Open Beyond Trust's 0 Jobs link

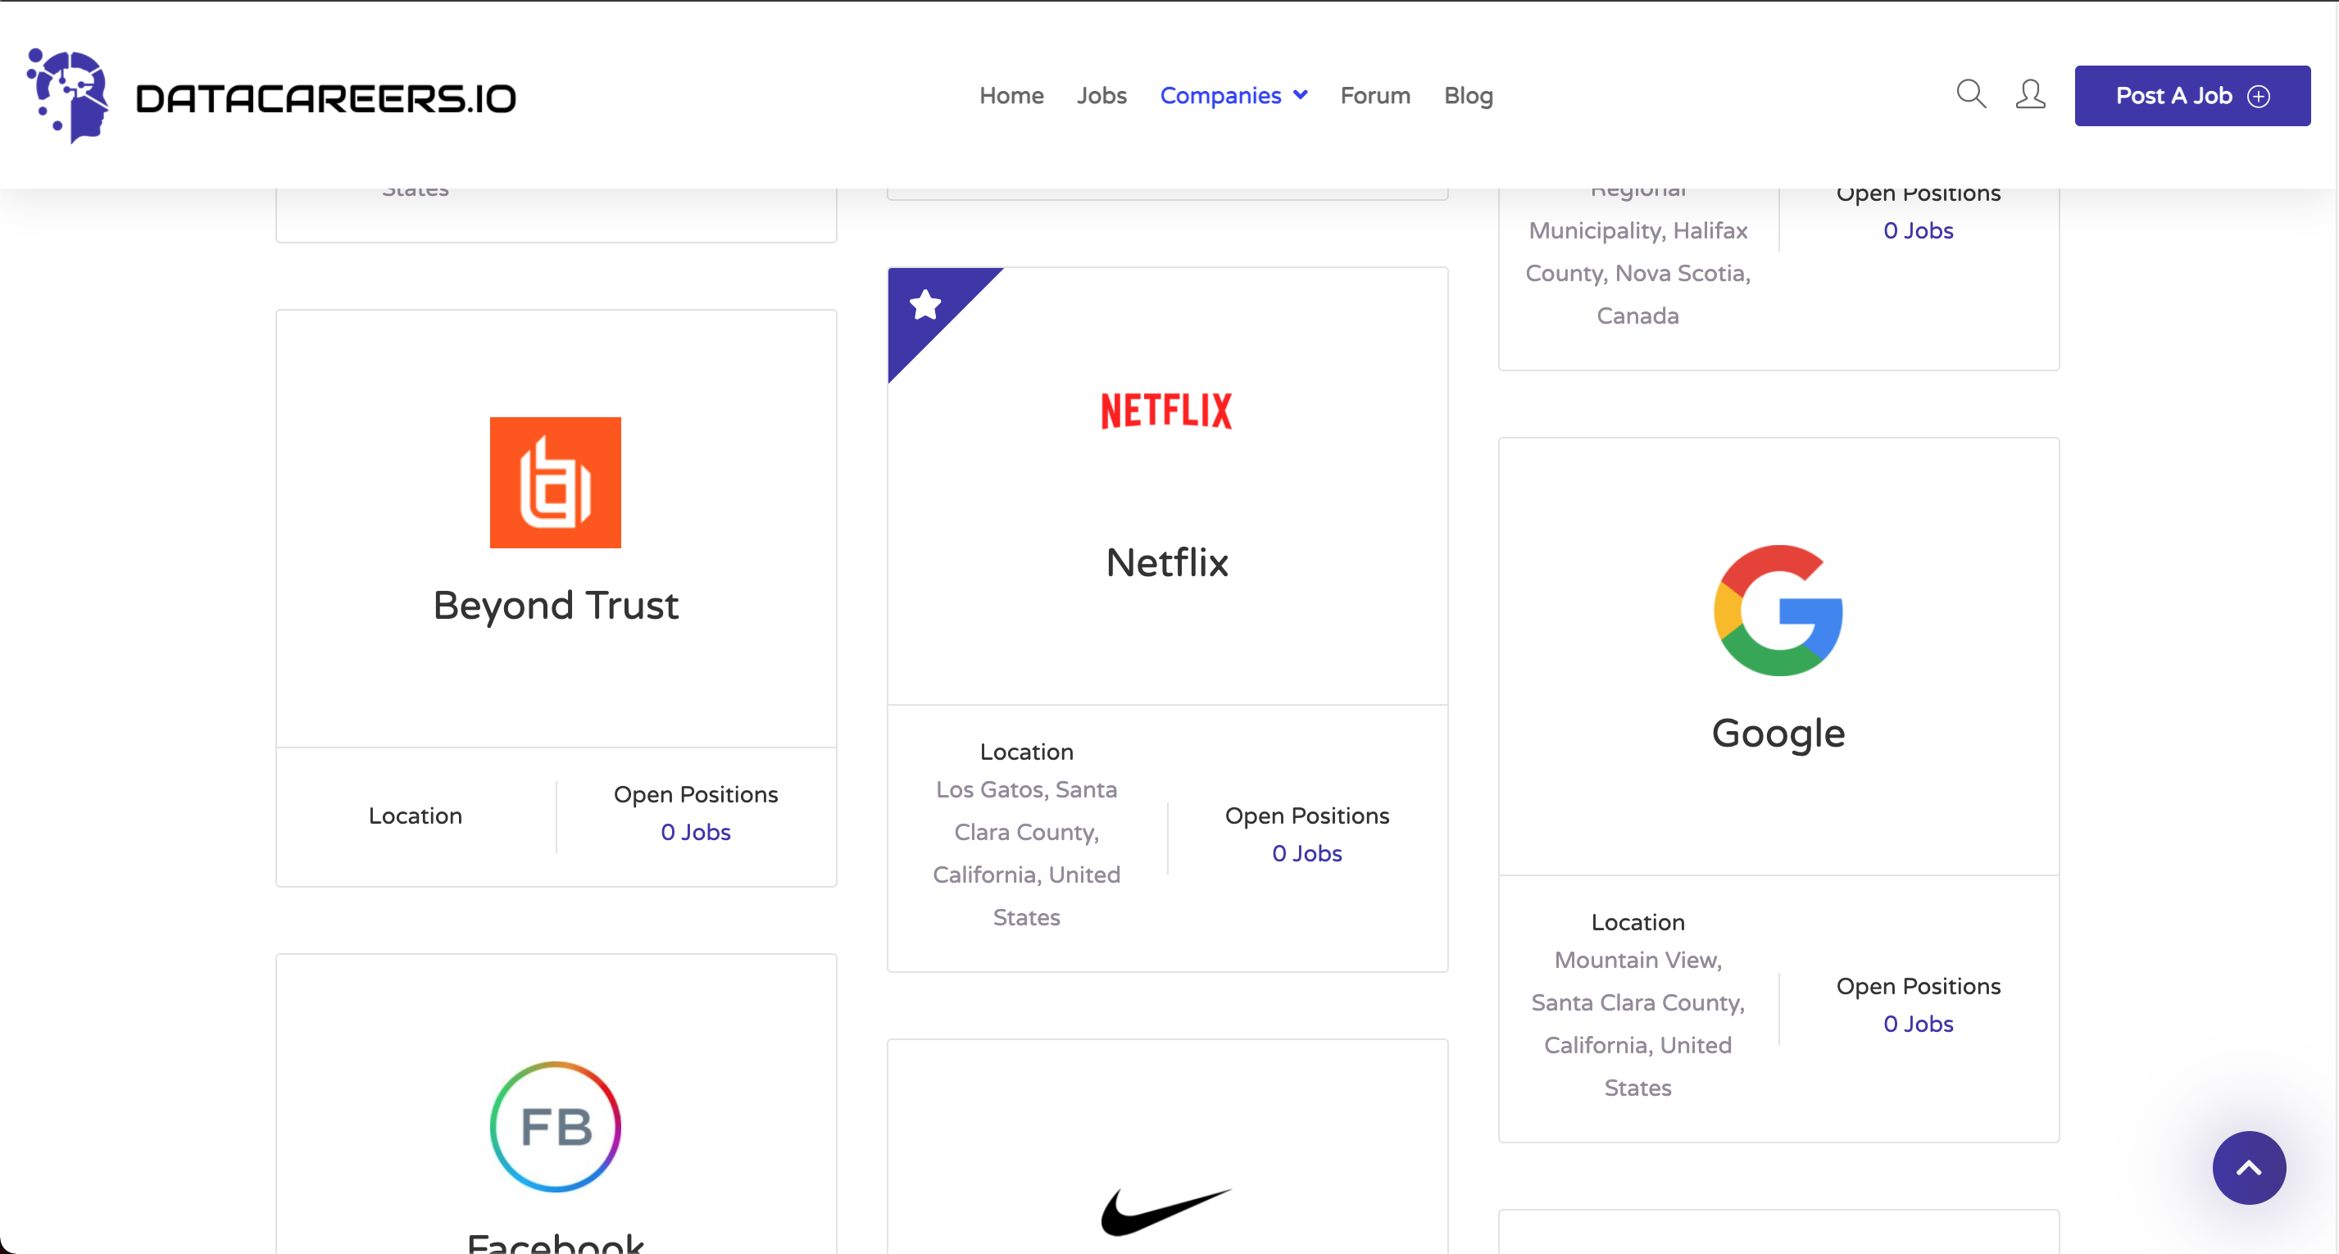695,832
